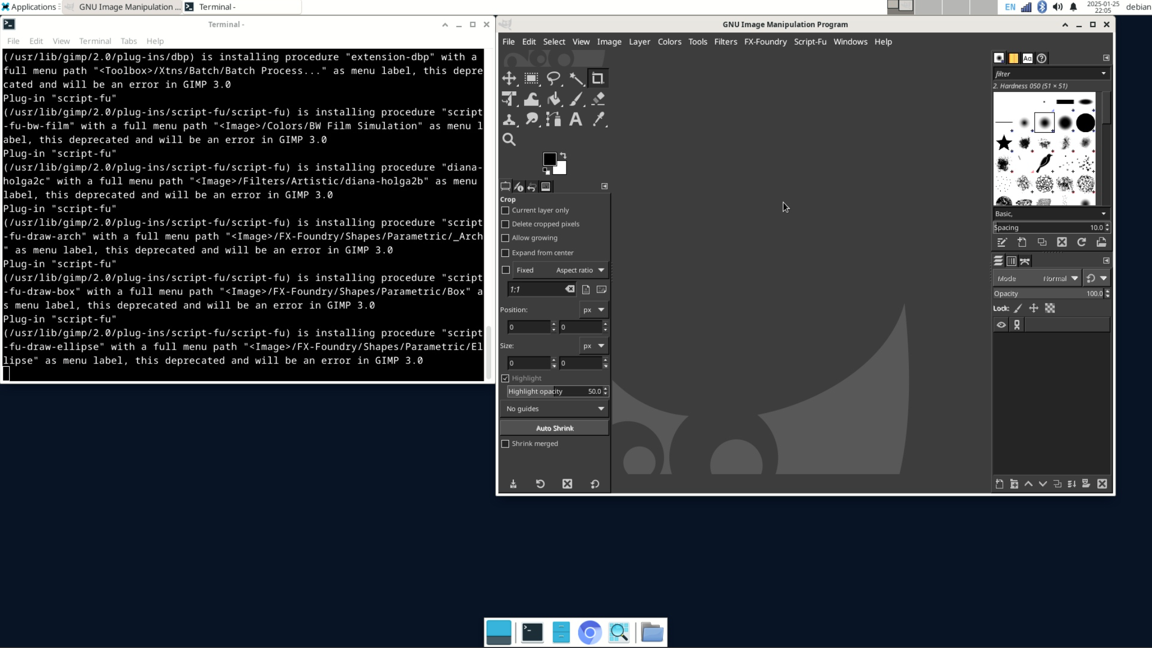Image resolution: width=1152 pixels, height=648 pixels.
Task: Select the Eraser tool
Action: point(598,99)
